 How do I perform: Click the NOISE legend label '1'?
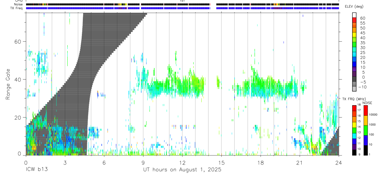click(x=370, y=154)
